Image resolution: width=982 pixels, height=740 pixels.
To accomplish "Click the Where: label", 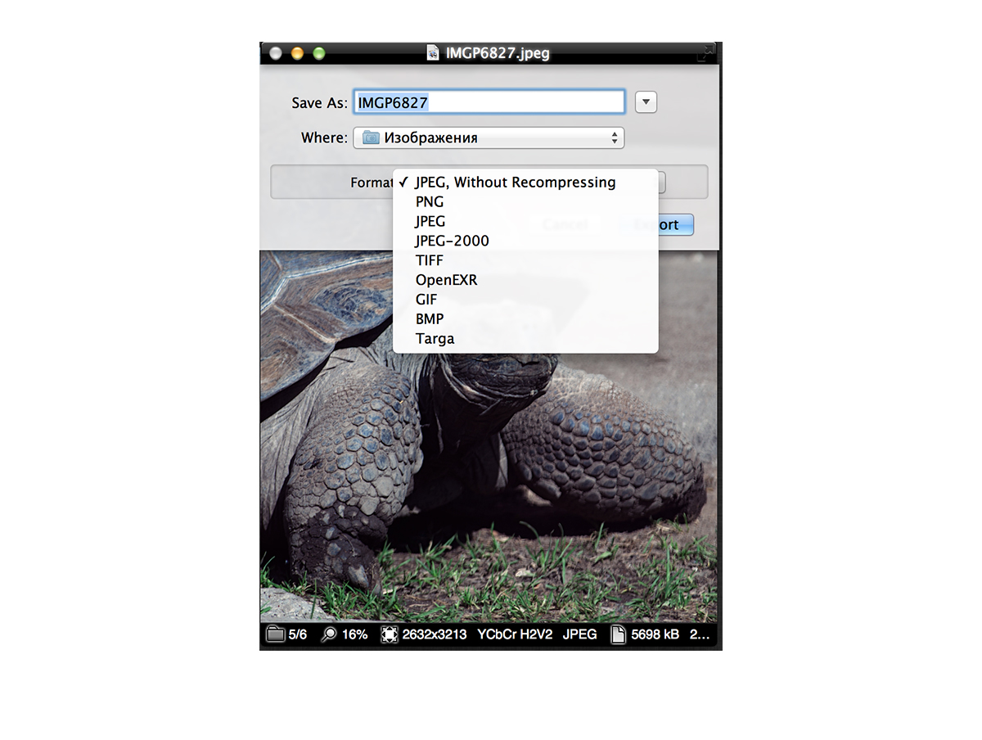I will coord(325,138).
